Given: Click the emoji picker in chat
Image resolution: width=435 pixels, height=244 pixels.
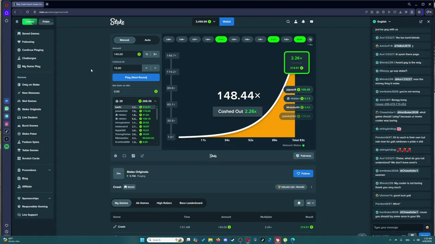Looking at the screenshot, I should tap(427, 227).
